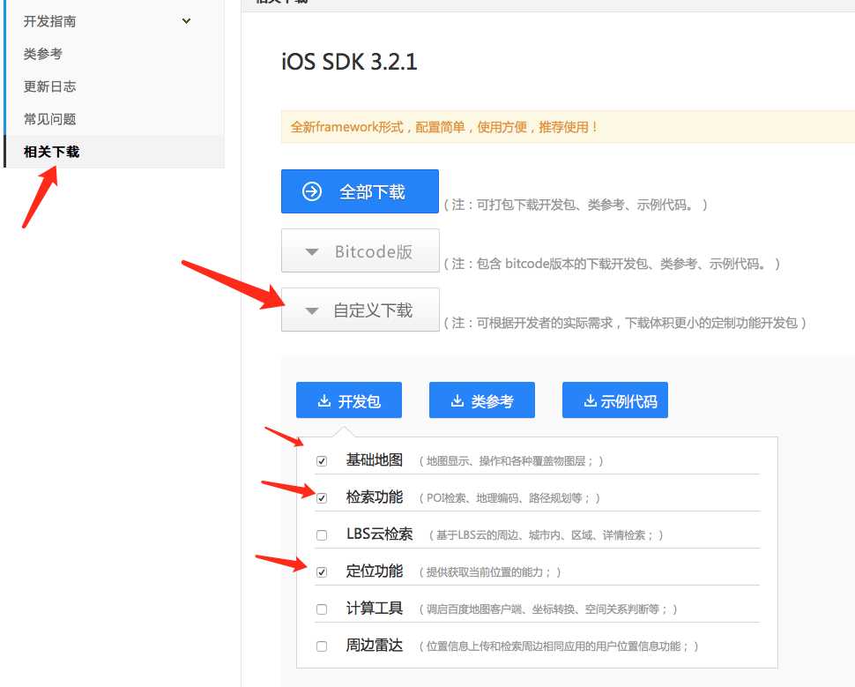The width and height of the screenshot is (855, 687).
Task: Disable the 检索功能 checkbox
Action: [322, 497]
